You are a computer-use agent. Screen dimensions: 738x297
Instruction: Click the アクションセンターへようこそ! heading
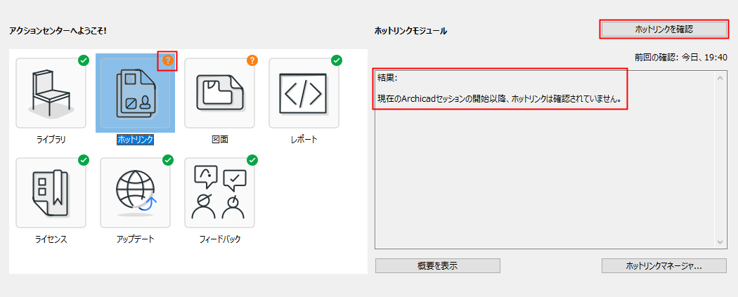pyautogui.click(x=58, y=31)
